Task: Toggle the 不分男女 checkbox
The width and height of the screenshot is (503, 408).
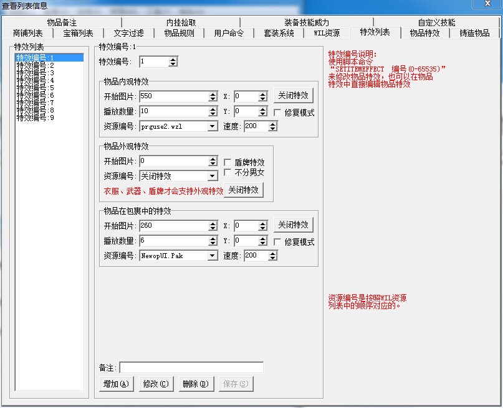Action: (x=228, y=173)
